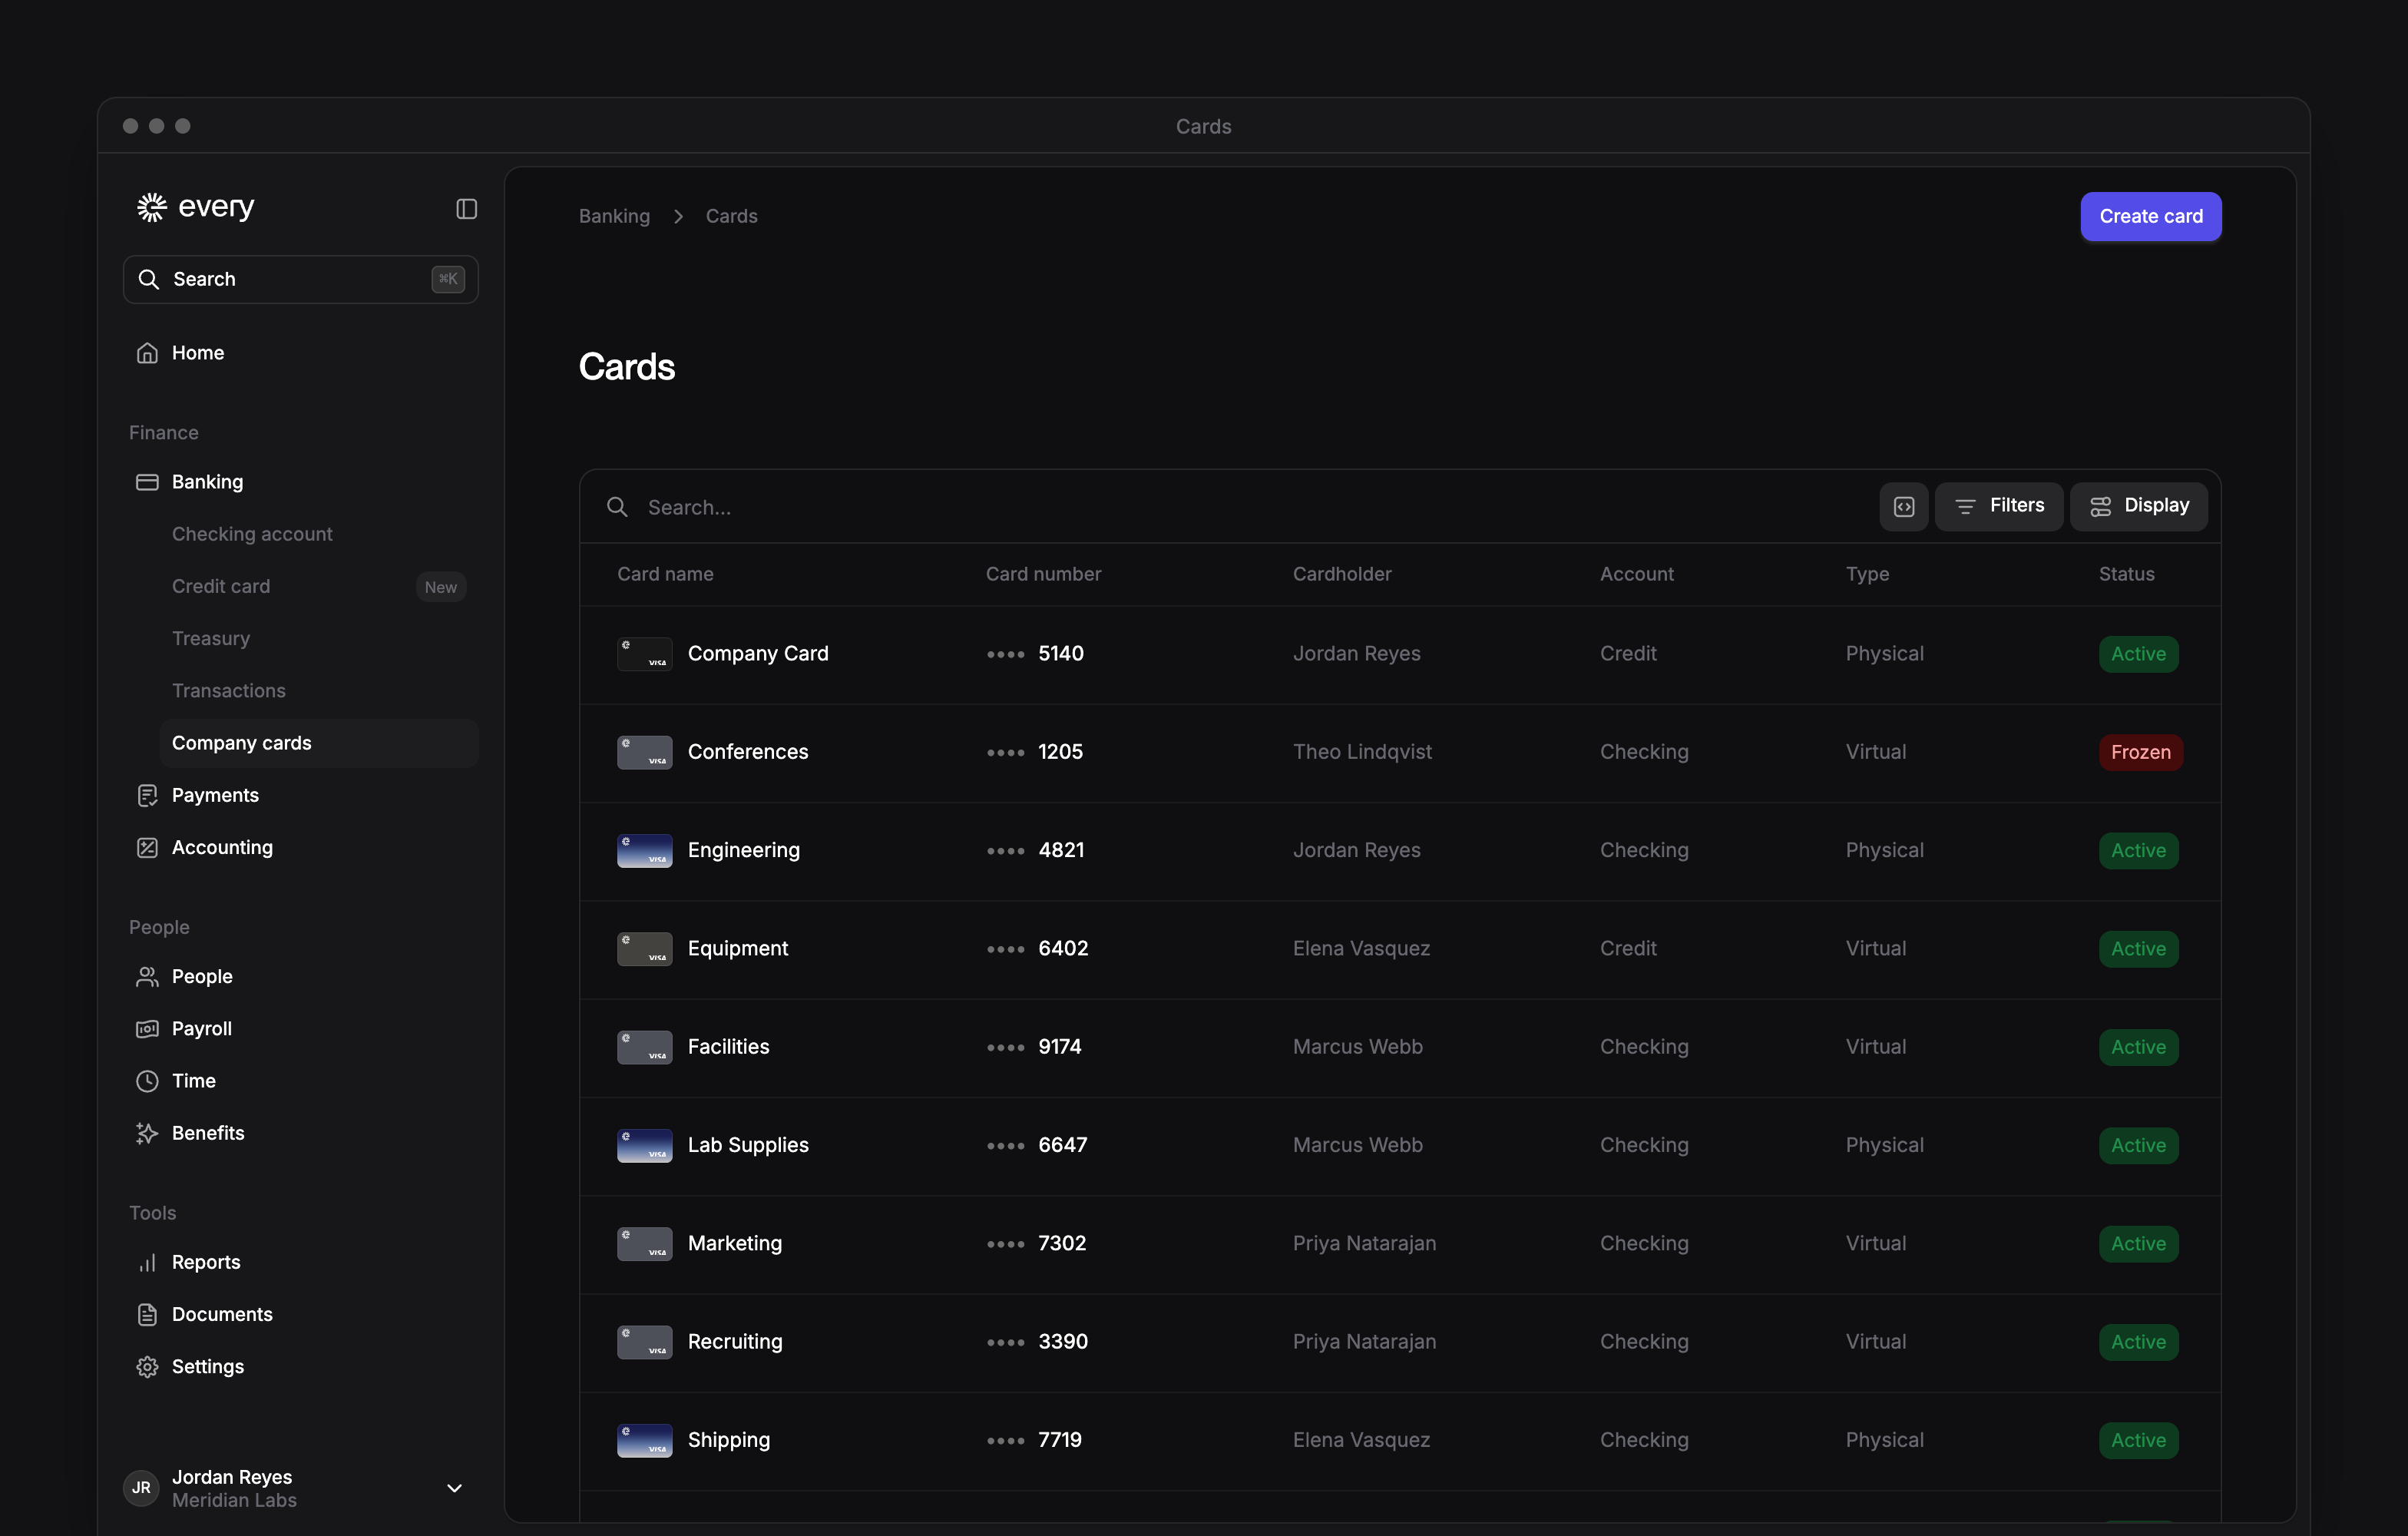
Task: Click the Company Card thumbnail image
Action: [644, 654]
